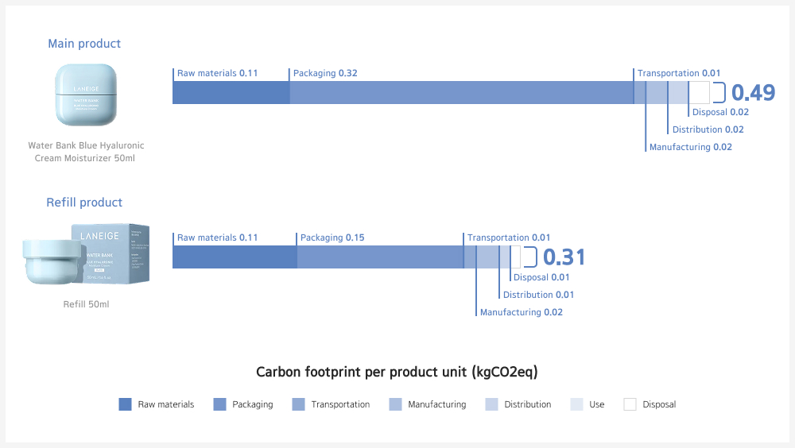
Task: Click the 'Packaging 0.15' label
Action: (x=332, y=238)
